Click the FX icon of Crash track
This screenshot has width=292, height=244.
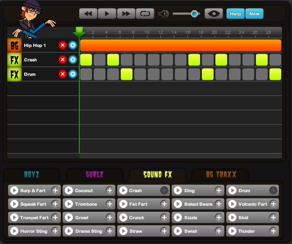pyautogui.click(x=14, y=60)
